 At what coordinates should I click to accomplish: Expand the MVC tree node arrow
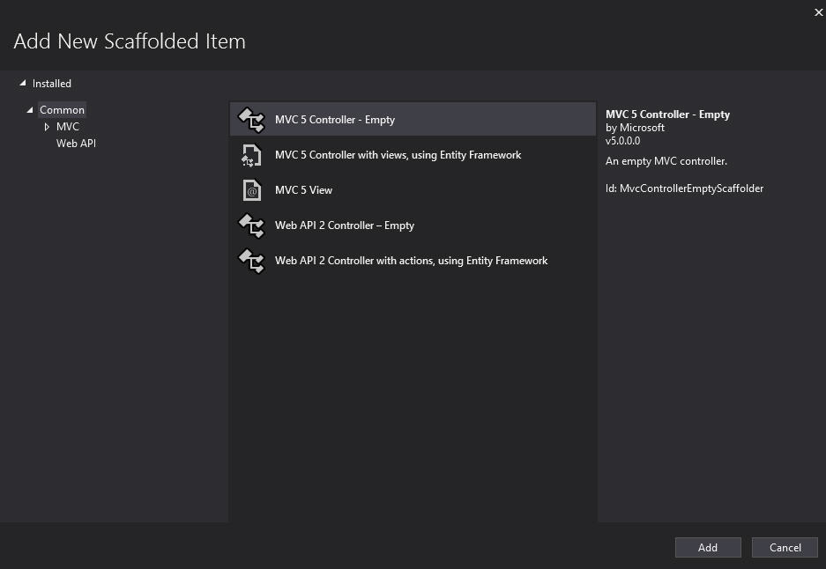click(x=47, y=127)
